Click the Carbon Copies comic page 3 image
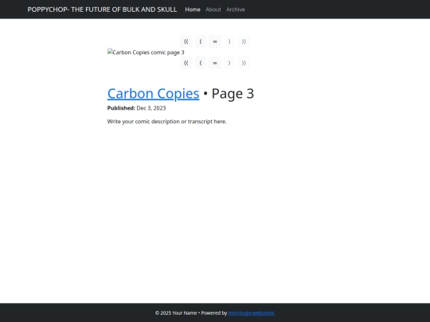The height and width of the screenshot is (322, 430). click(146, 52)
